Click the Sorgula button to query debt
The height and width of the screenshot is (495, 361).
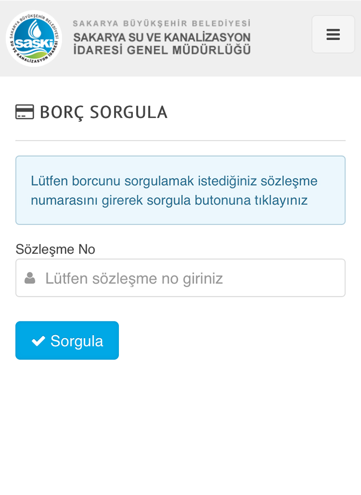point(67,340)
